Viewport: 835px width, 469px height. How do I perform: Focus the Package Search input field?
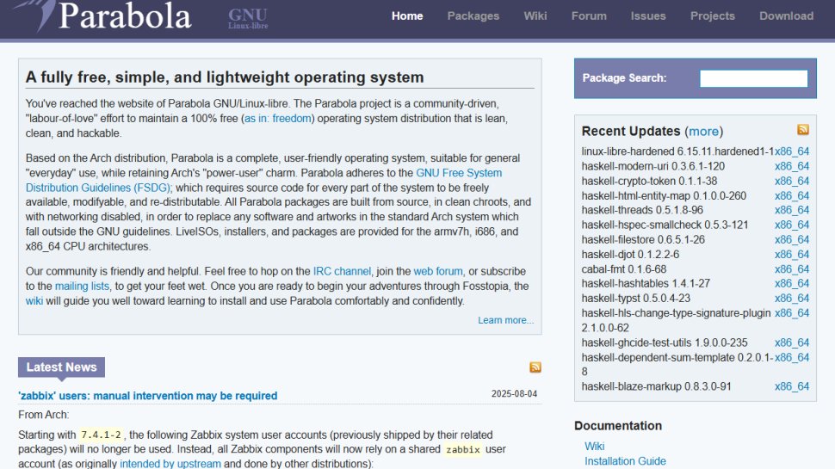753,78
